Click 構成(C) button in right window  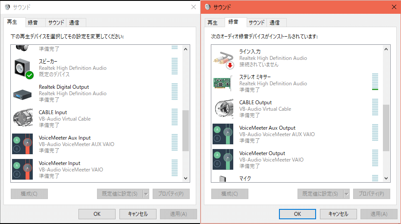pos(230,194)
